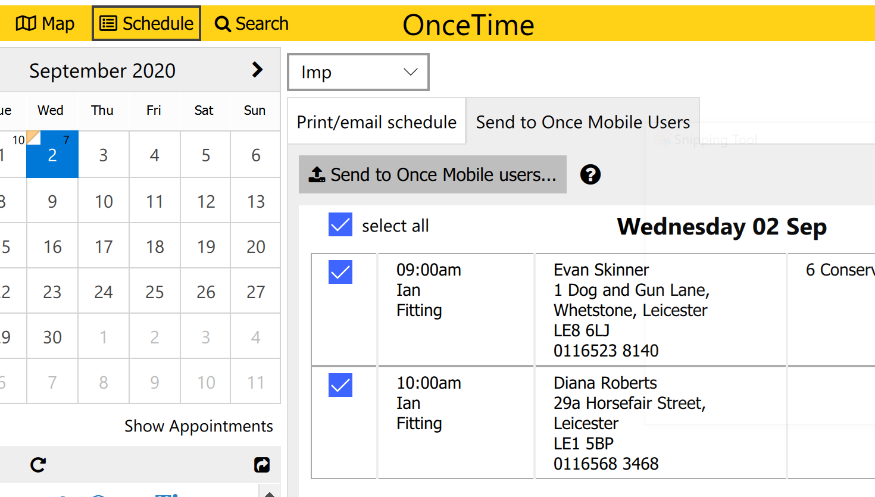The image size is (875, 497).
Task: Click Evan Skinner customer name
Action: coord(601,270)
